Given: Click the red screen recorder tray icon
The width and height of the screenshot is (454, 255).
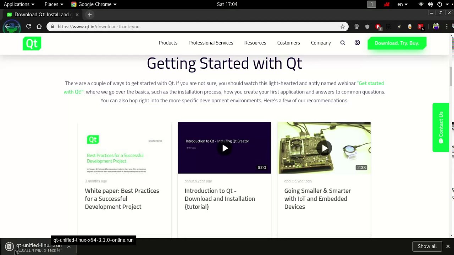Looking at the screenshot, I should tap(387, 4).
